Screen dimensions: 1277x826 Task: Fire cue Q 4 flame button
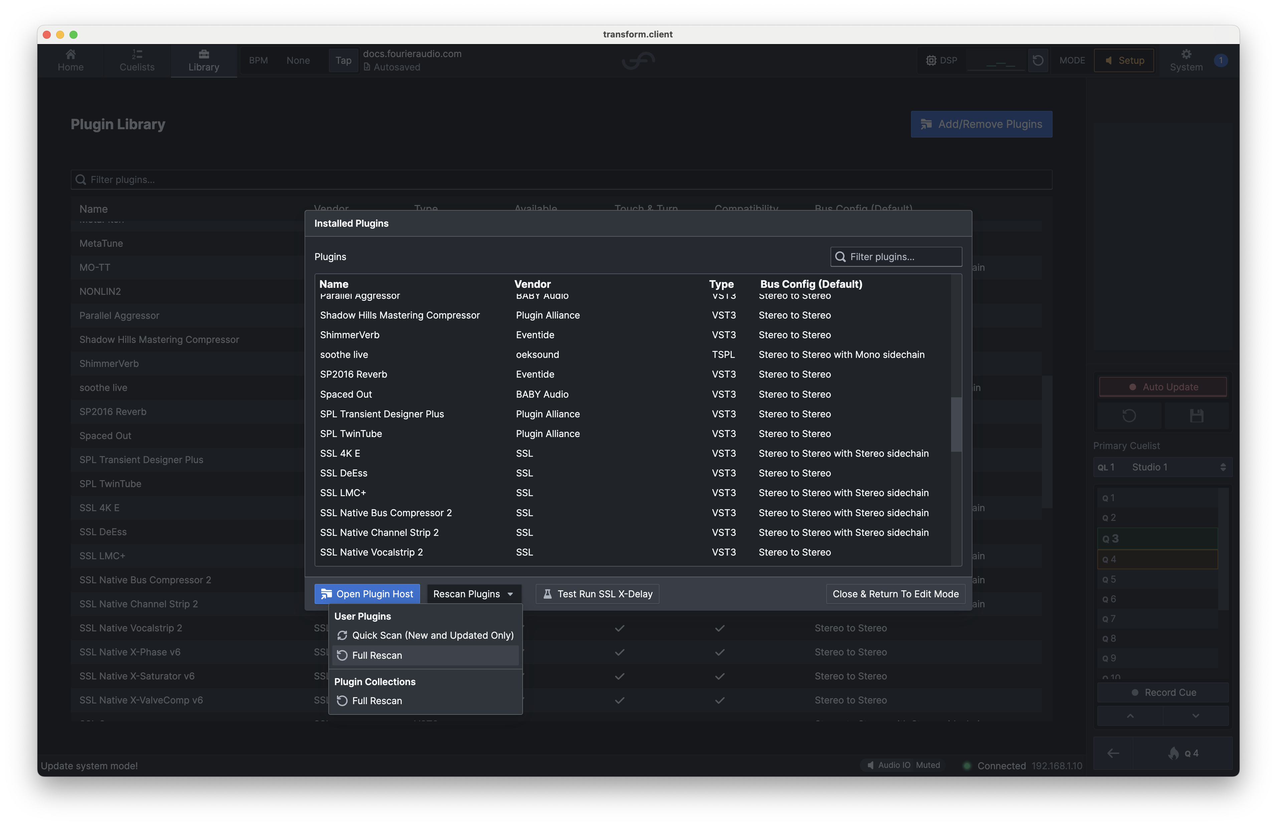click(x=1182, y=754)
